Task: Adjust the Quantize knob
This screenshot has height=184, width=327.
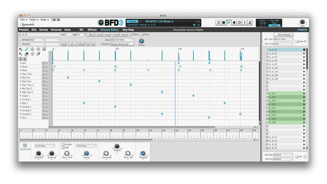Action: pos(39,154)
